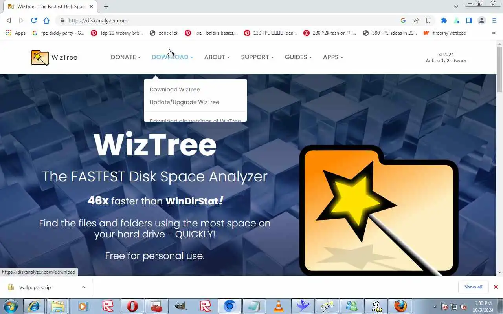The width and height of the screenshot is (503, 314).
Task: Open wallpapers.zip download options arrow
Action: click(x=83, y=287)
